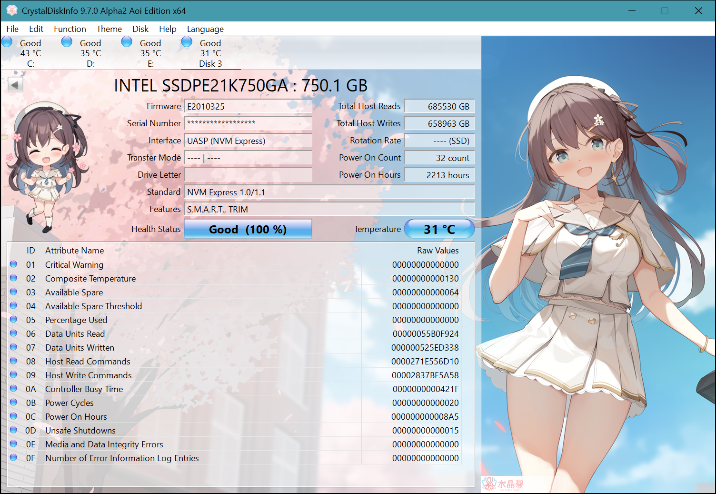Open the Disk menu

(x=140, y=29)
